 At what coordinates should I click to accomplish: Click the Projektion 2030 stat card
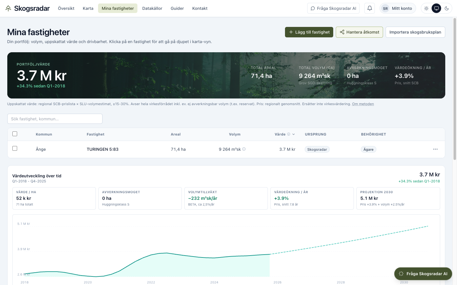tap(398, 198)
